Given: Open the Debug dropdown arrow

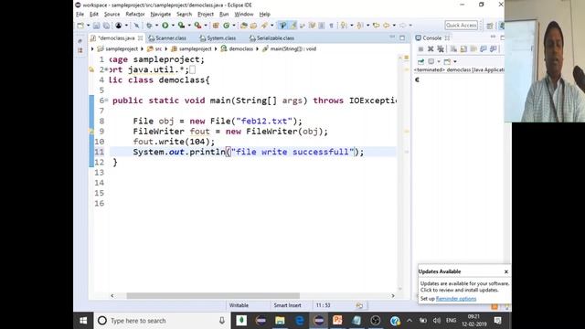Looking at the screenshot, I should 156,26.
